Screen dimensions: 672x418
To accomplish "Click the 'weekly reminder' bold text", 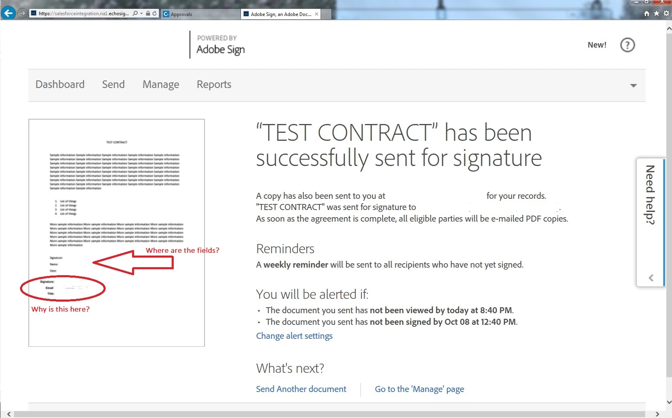I will click(296, 265).
